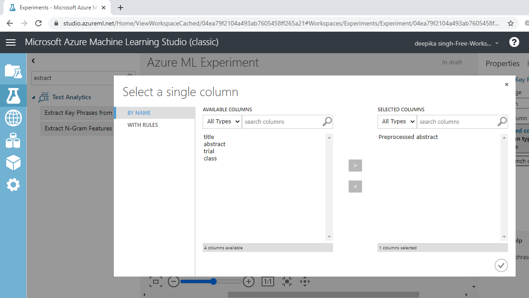
Task: Toggle the pan navigation control icon
Action: coord(304,281)
